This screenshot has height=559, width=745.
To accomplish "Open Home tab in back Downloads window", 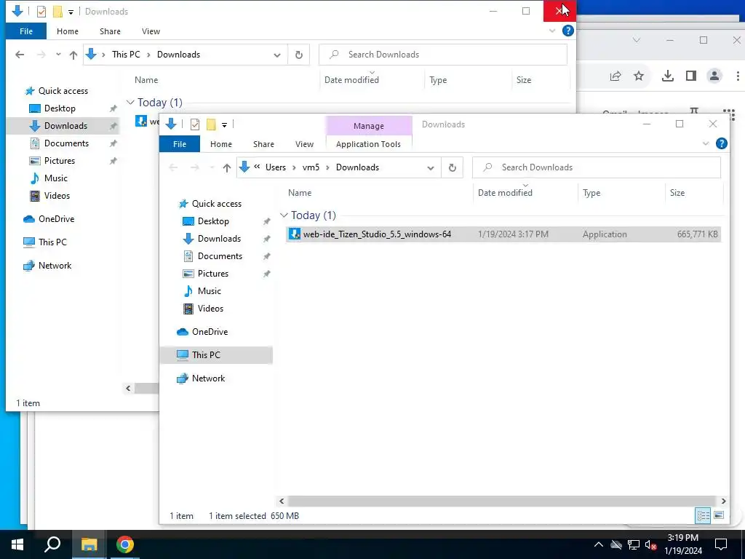I will pyautogui.click(x=68, y=31).
